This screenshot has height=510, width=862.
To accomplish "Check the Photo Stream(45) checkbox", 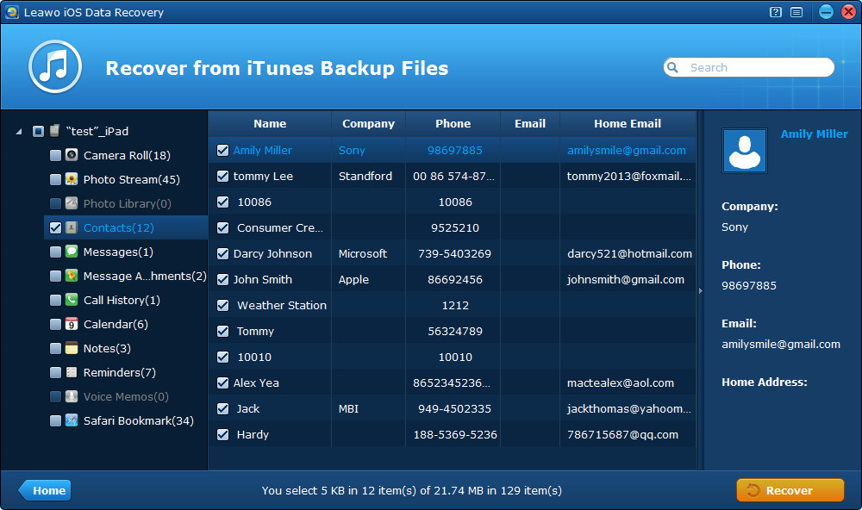I will click(55, 179).
